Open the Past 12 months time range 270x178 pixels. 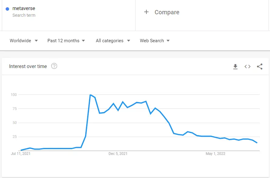[66, 41]
